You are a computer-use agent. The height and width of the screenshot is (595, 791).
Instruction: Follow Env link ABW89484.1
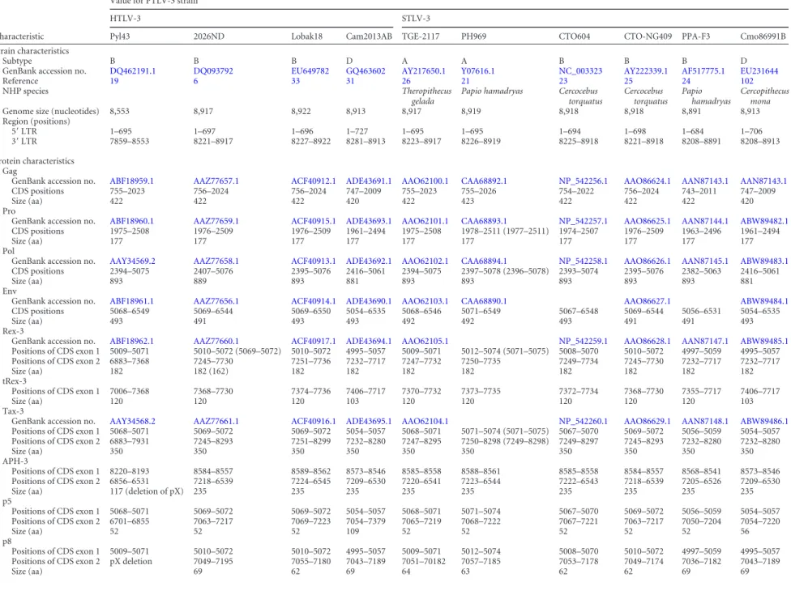[763, 301]
